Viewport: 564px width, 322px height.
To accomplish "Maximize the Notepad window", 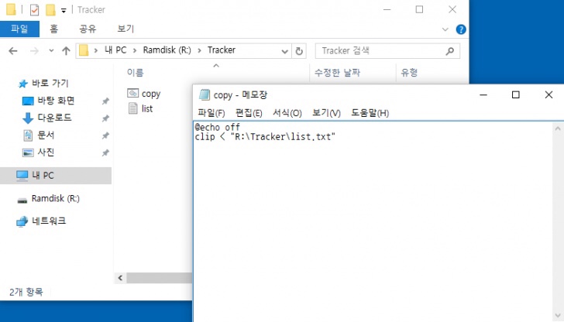I will (515, 94).
